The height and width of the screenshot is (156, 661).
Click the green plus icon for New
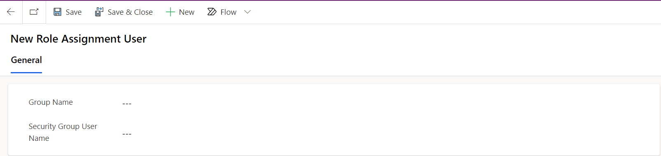(170, 12)
